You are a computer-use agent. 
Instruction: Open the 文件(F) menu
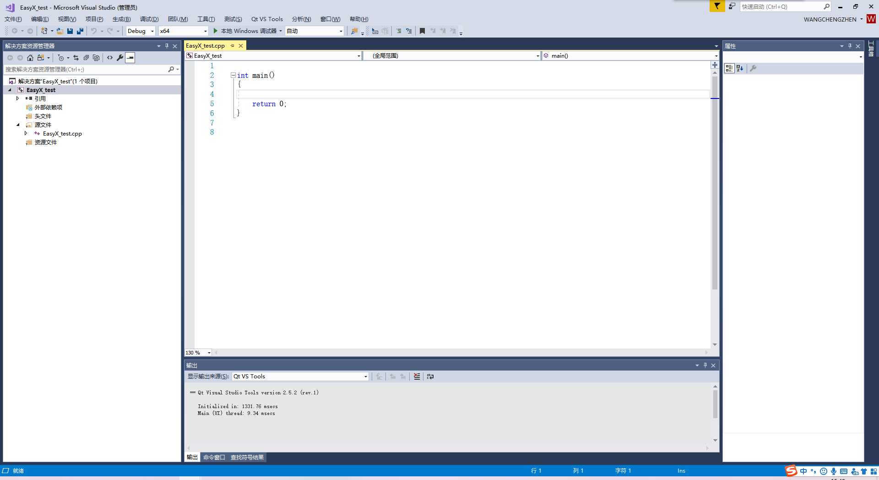click(13, 19)
